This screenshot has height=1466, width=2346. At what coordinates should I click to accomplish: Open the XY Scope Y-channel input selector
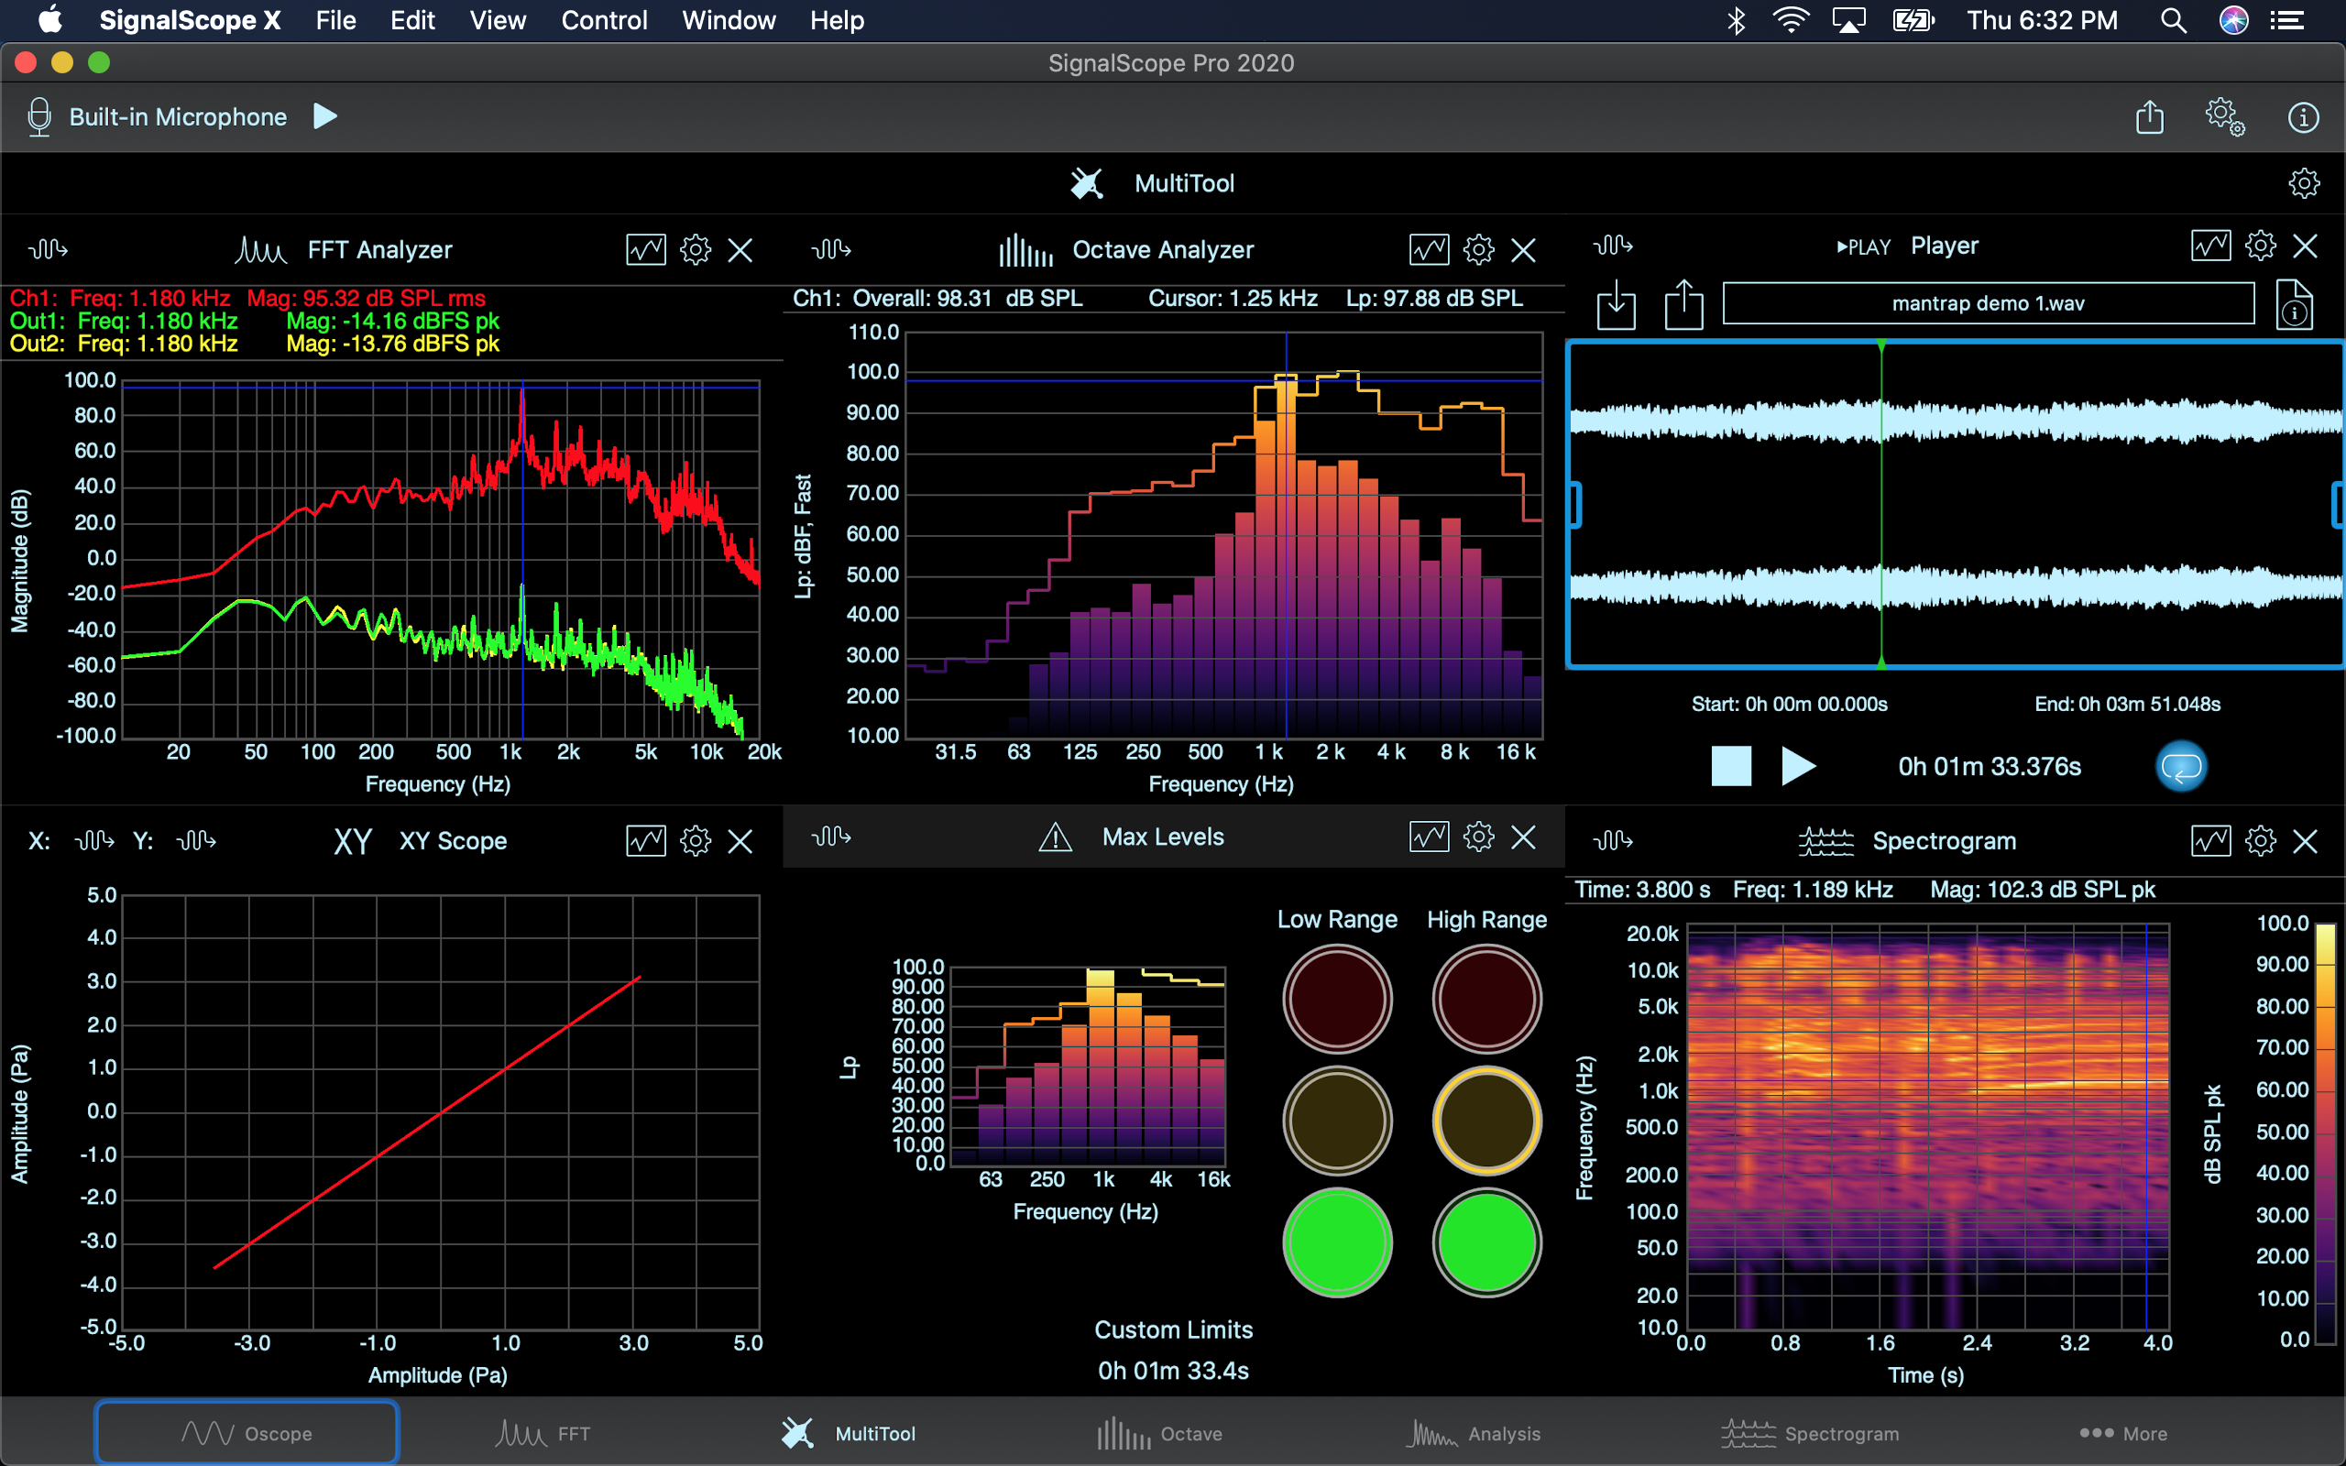coord(196,840)
